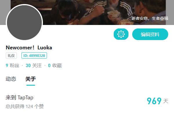
Task: Click the 来到 TapTap heading
Action: [19, 98]
